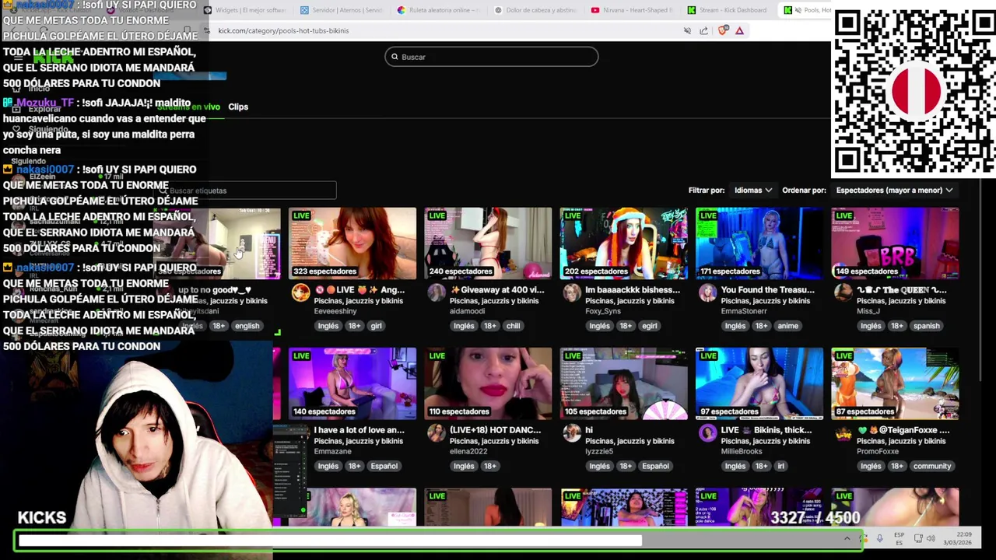Open stream thumbnail with 87 espectadores
The height and width of the screenshot is (560, 996).
tap(895, 383)
